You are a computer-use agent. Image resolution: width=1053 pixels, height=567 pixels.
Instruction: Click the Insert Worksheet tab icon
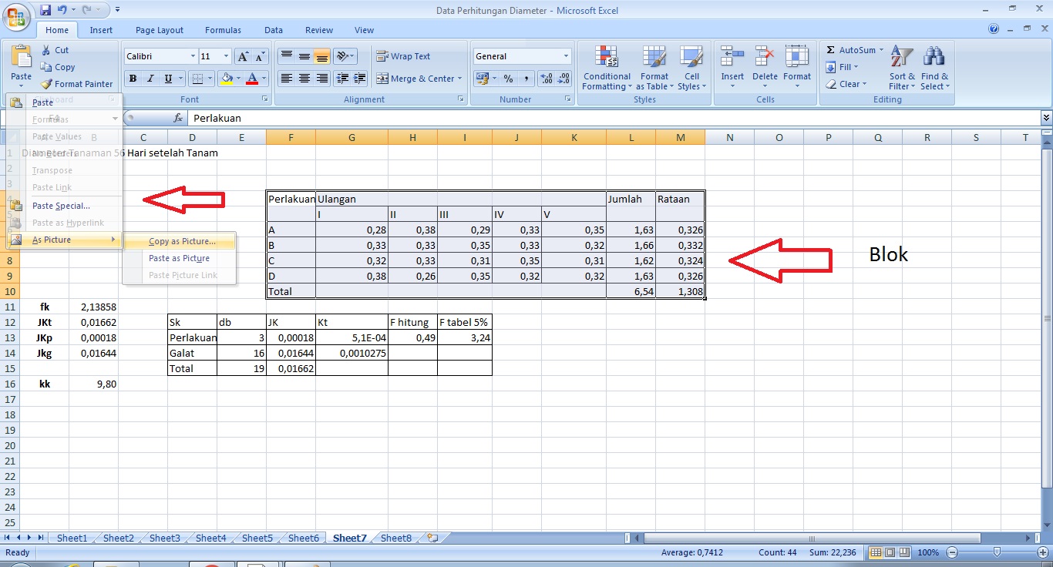[432, 538]
